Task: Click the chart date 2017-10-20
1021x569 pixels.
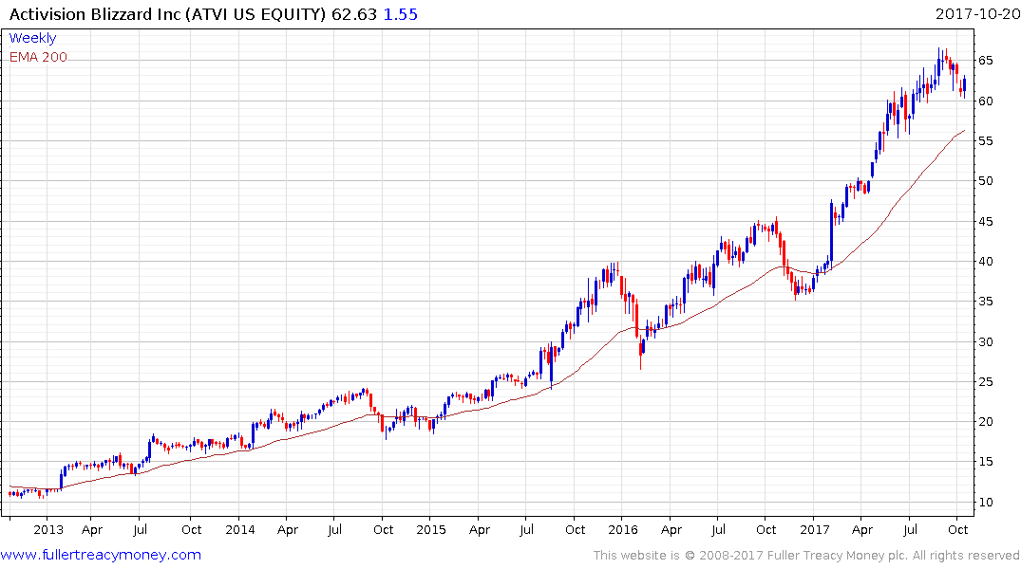Action: pyautogui.click(x=978, y=14)
